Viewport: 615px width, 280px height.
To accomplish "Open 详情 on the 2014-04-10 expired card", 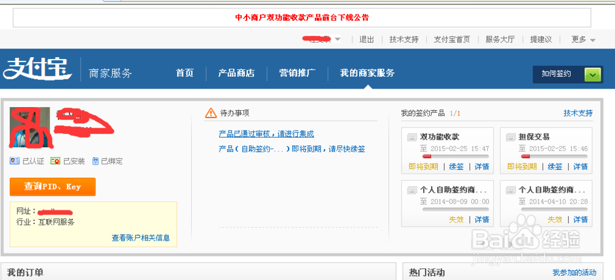I will 581,219.
